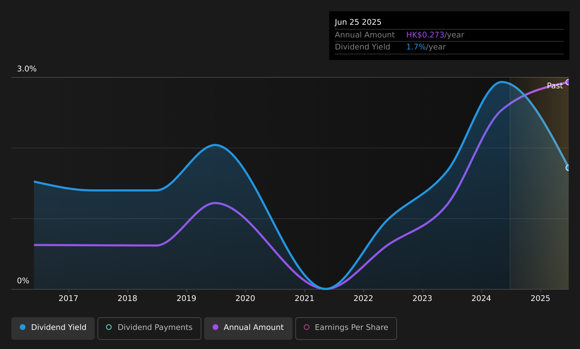Viewport: 580px width, 349px height.
Task: Toggle the Dividend Yield legend button
Action: click(53, 328)
